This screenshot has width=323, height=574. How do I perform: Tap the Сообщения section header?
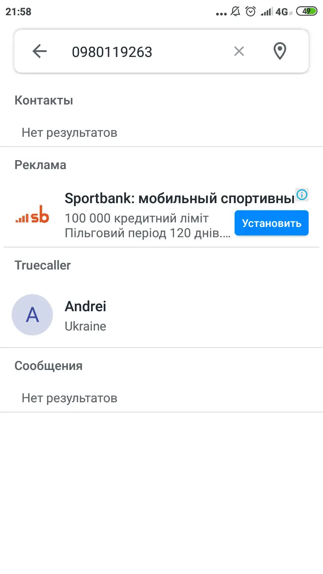48,366
